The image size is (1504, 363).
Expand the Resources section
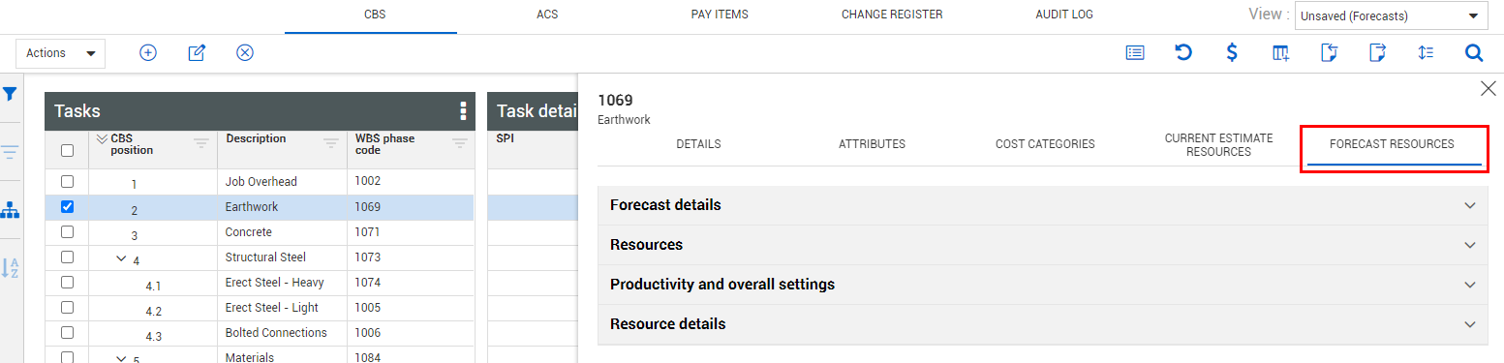pos(1042,245)
